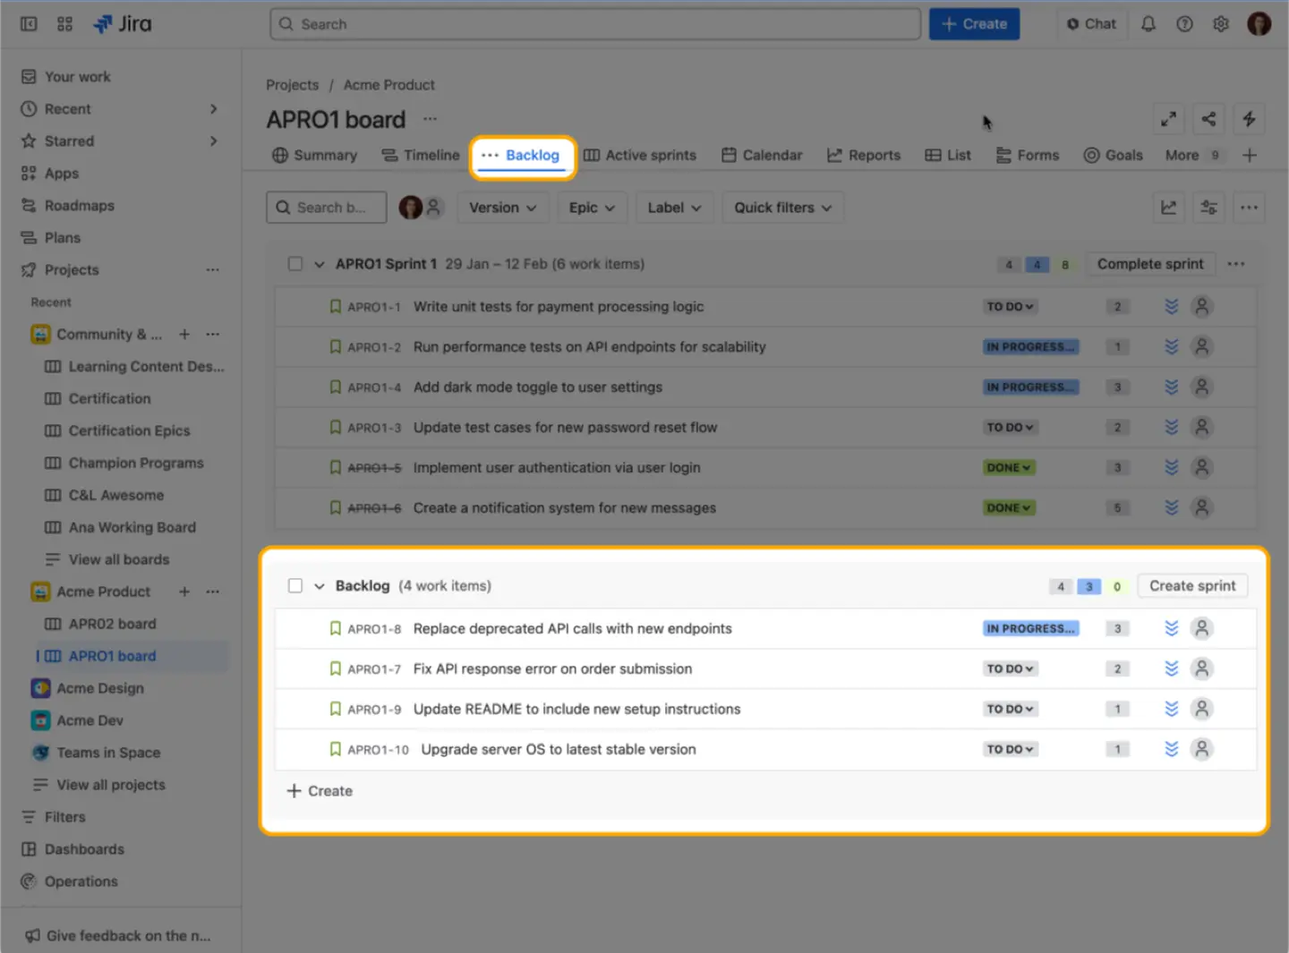1289x953 pixels.
Task: Open the Apps section in sidebar
Action: tap(62, 173)
